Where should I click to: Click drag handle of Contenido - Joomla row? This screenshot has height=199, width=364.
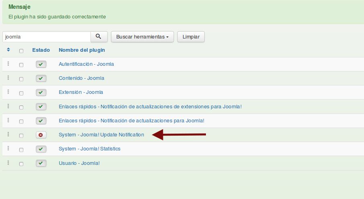[8, 77]
